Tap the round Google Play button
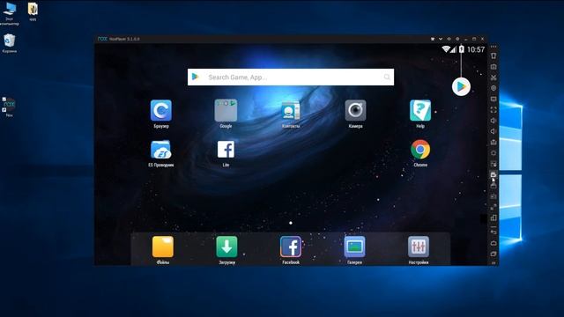 click(461, 86)
